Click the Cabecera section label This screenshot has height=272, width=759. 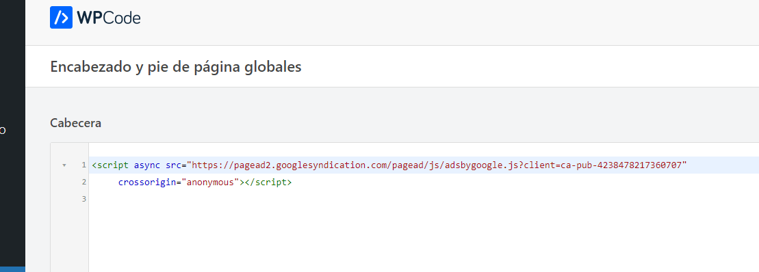[75, 123]
